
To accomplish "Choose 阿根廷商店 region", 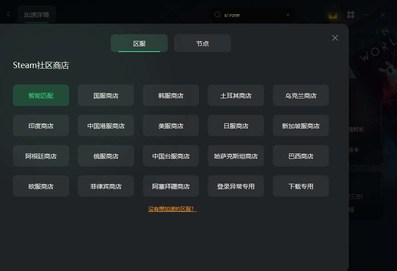I will point(41,156).
